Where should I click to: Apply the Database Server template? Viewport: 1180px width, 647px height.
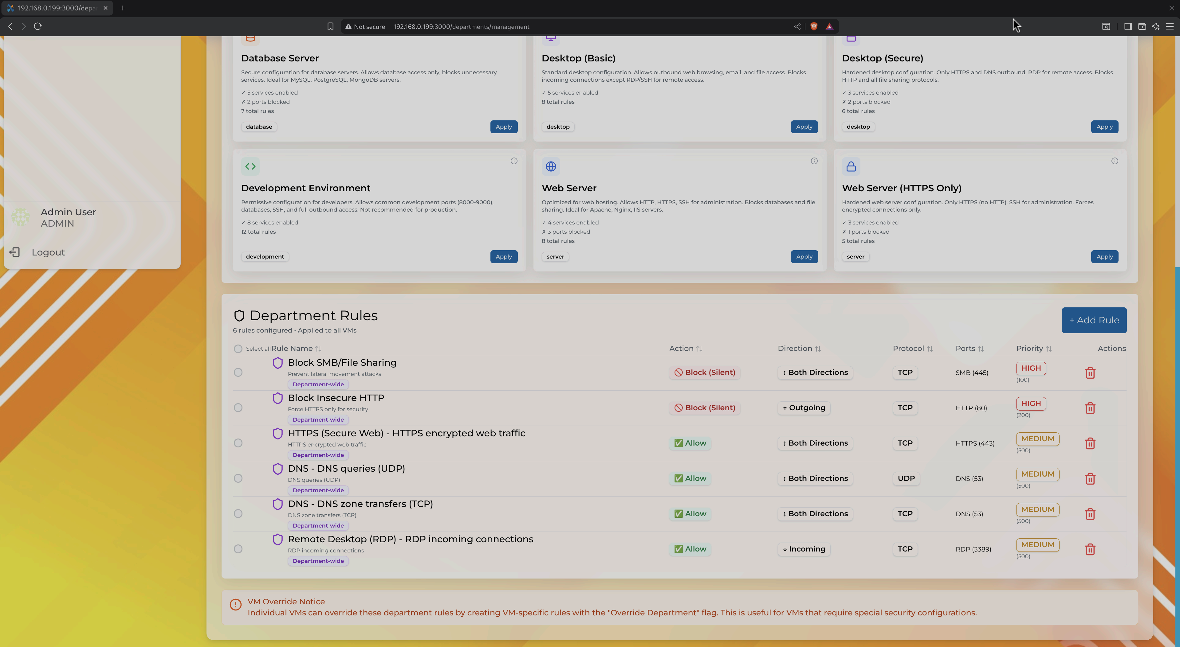503,127
